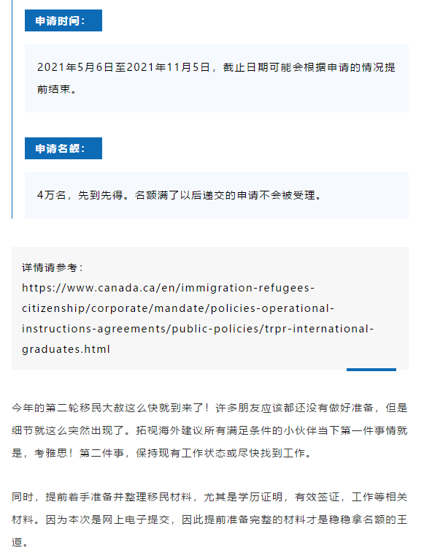The width and height of the screenshot is (424, 556).
Task: Click the 详情请参考 reference label
Action: click(53, 267)
